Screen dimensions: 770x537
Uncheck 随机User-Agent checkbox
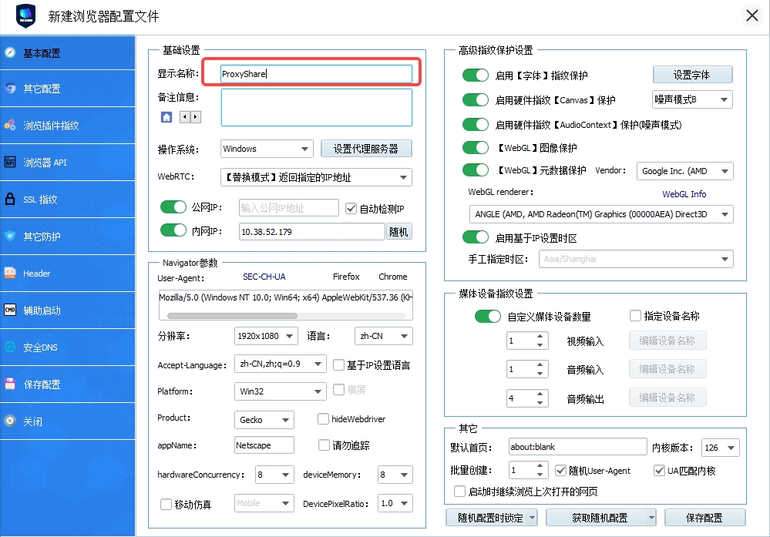560,470
